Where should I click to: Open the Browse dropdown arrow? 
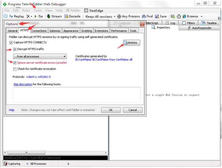click(x=202, y=16)
